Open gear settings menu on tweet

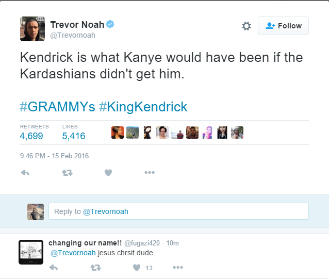coord(246,26)
